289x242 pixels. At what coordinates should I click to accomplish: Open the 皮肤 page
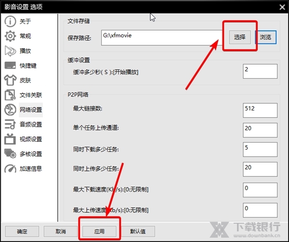pos(25,80)
